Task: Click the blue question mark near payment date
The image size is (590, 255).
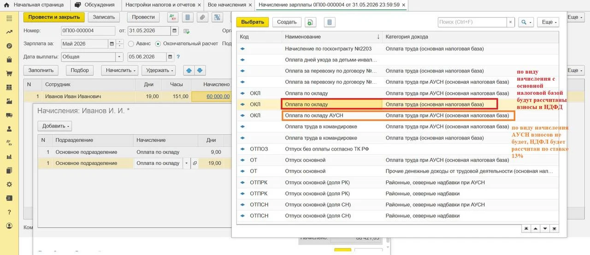Action: pos(178,57)
